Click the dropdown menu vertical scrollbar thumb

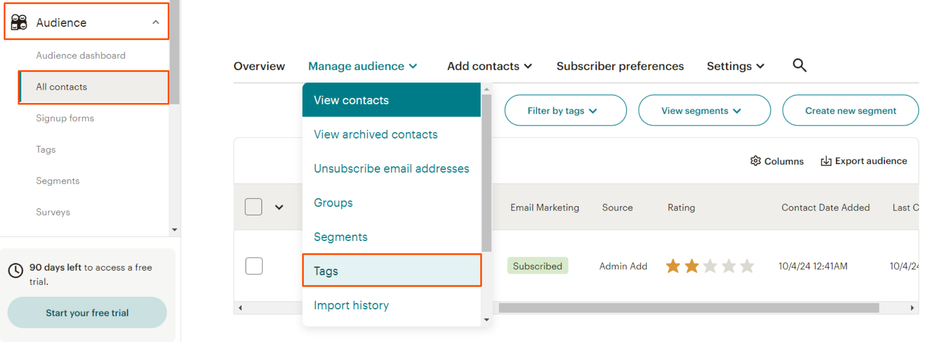tap(486, 173)
